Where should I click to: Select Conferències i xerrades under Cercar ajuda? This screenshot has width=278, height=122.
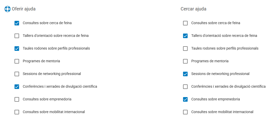pyautogui.click(x=185, y=87)
